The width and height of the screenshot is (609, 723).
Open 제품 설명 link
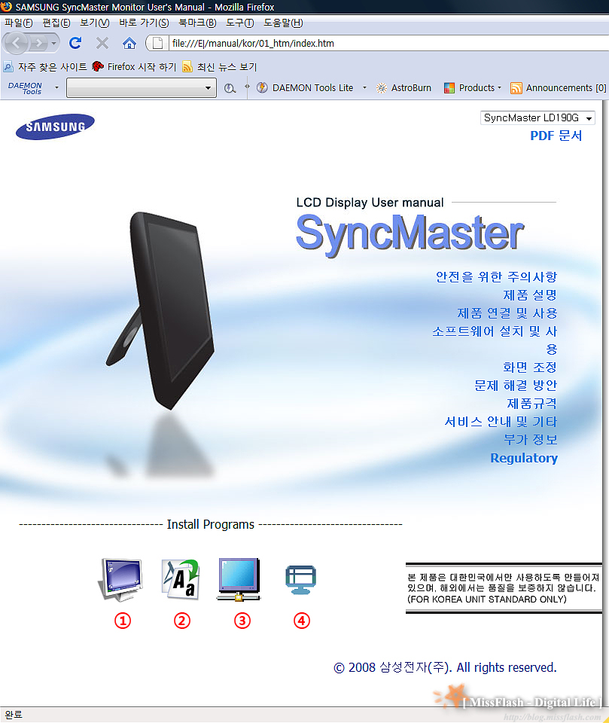pos(530,294)
